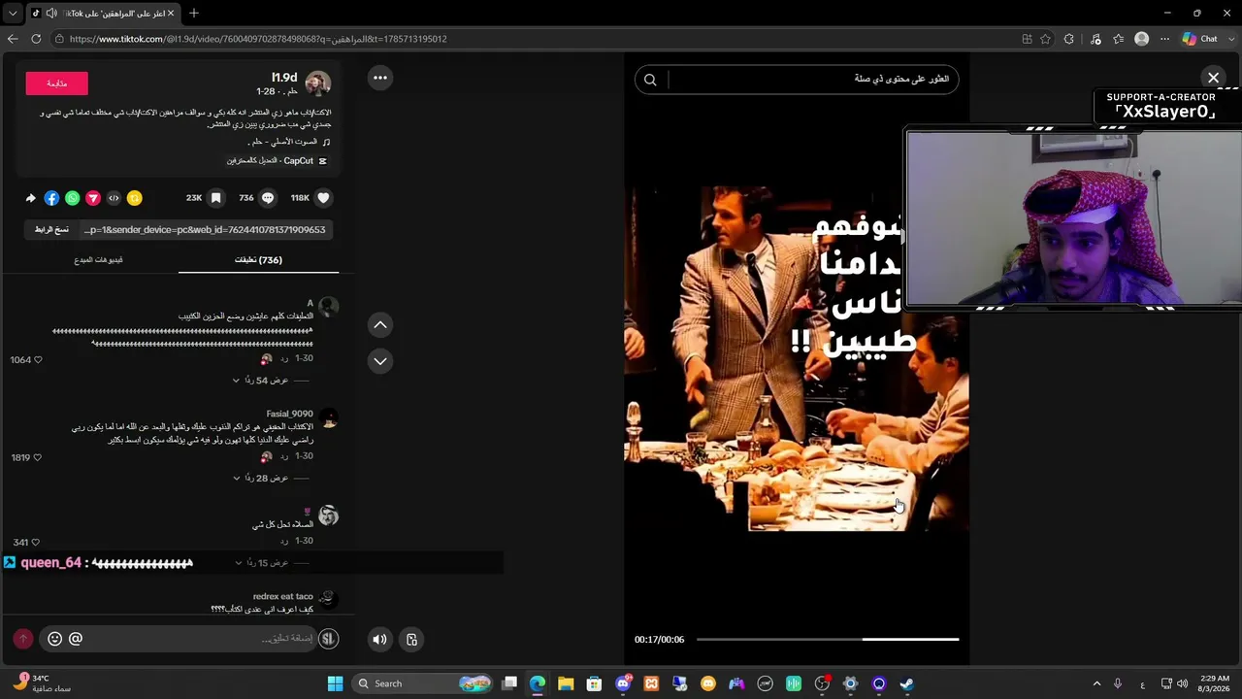
Task: Bookmark the video with the 23K save icon
Action: pos(215,198)
